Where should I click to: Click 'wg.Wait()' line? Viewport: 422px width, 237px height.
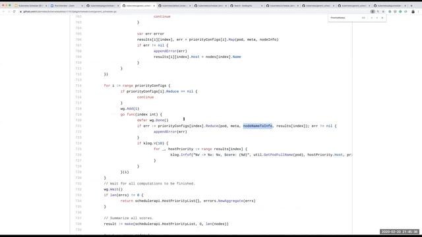pyautogui.click(x=113, y=190)
